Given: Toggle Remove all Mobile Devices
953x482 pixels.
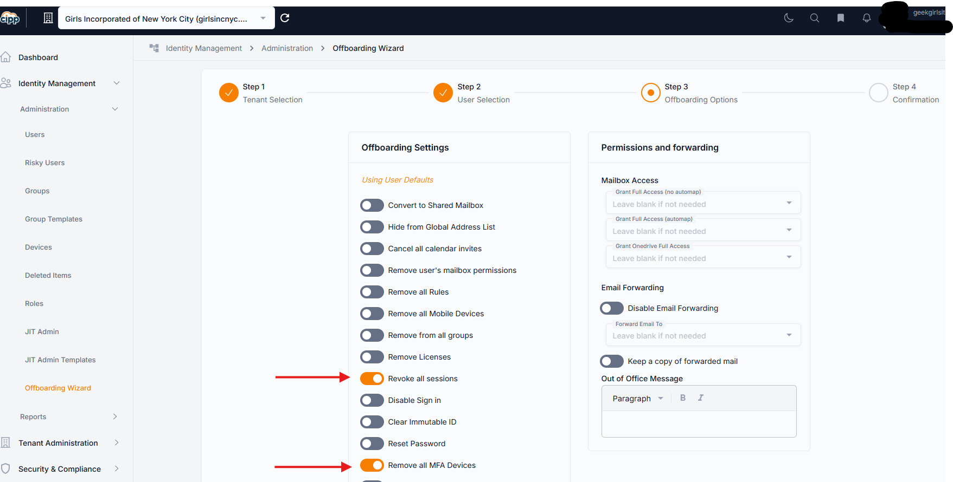Looking at the screenshot, I should click(x=372, y=314).
